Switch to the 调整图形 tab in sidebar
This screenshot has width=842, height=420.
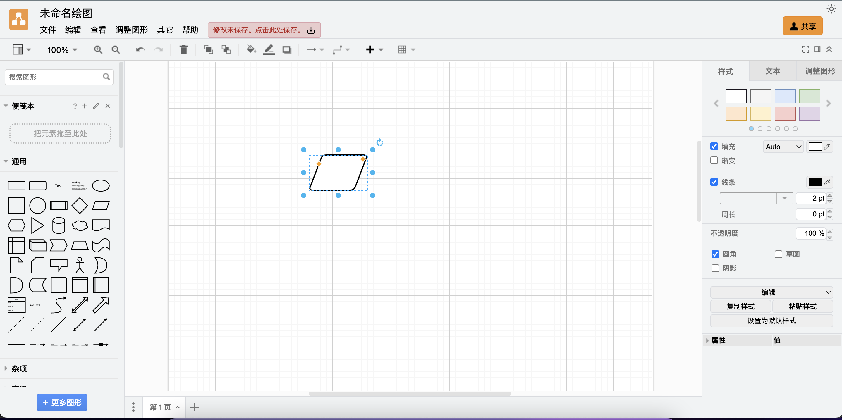click(x=820, y=71)
